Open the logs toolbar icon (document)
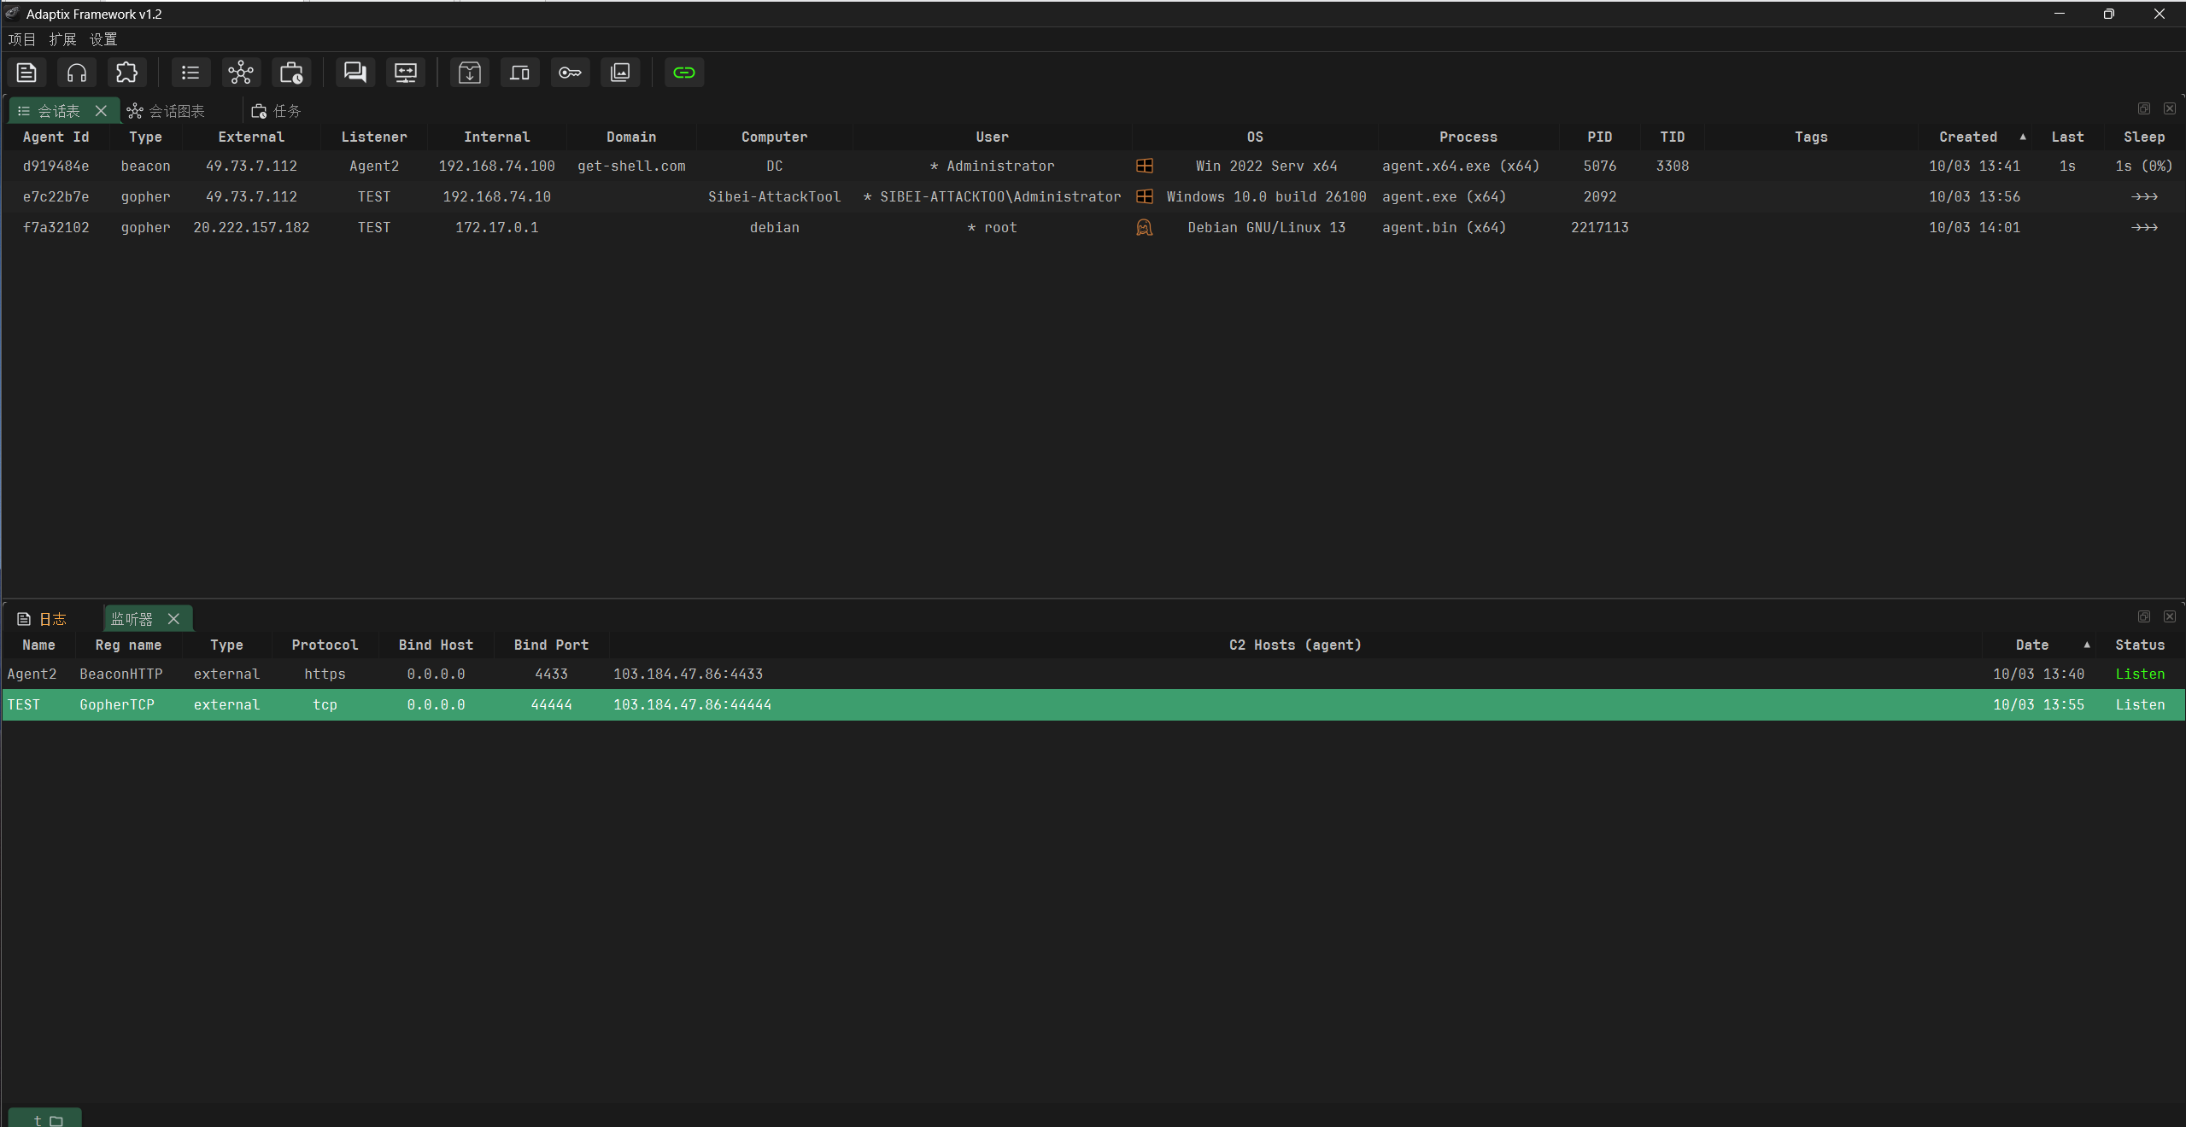 26,73
